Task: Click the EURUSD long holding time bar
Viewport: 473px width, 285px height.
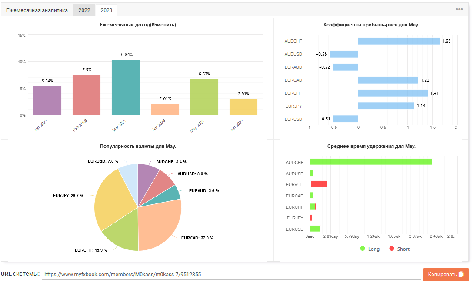Action: point(315,229)
